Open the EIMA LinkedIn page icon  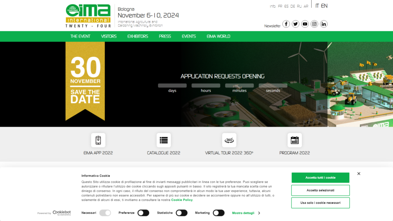pyautogui.click(x=324, y=24)
